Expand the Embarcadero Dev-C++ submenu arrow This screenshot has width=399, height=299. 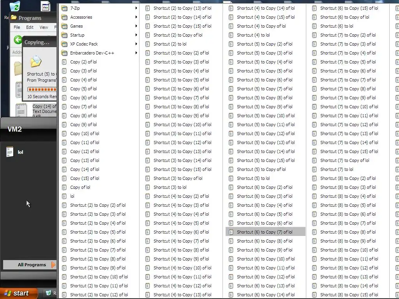136,53
